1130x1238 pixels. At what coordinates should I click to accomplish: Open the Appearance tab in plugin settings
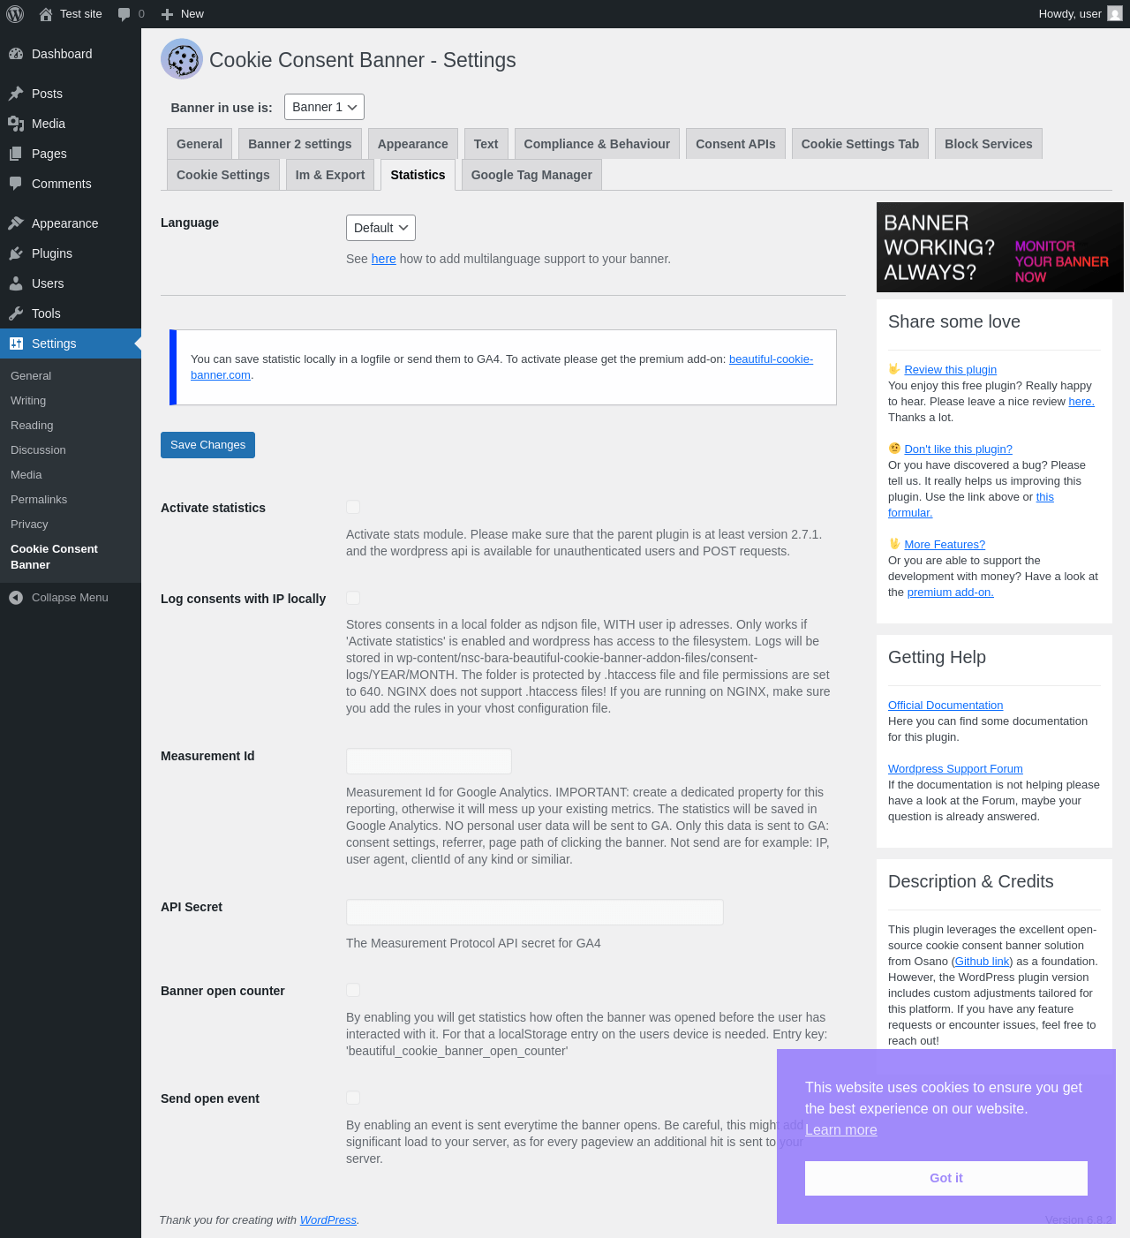pos(413,144)
